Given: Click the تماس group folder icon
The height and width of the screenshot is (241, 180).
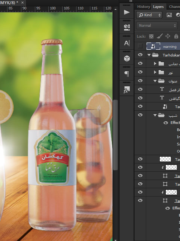Looking at the screenshot, I should pos(161,64).
